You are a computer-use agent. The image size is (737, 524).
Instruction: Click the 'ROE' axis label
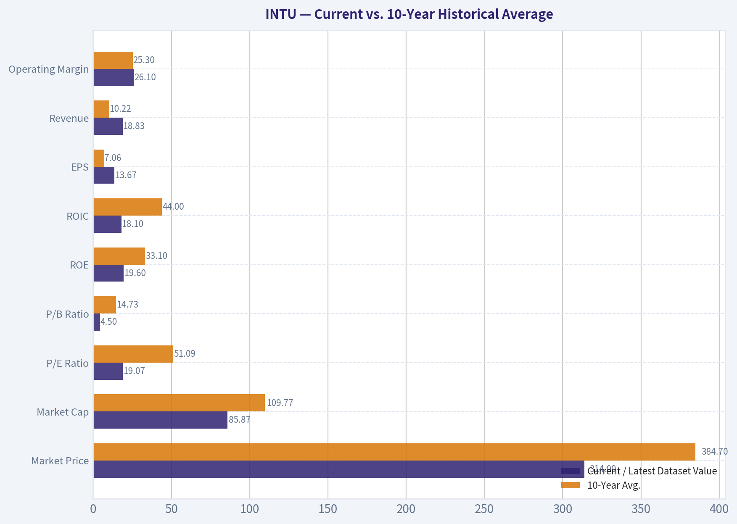coord(79,265)
